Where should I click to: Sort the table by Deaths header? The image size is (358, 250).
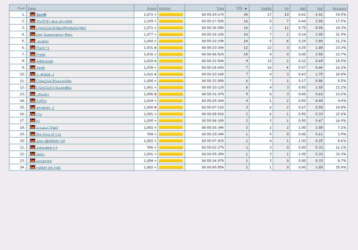(266, 8)
